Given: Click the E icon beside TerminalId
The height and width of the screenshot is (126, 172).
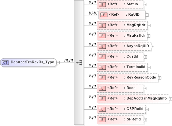Looking at the screenshot, I should [x=102, y=67].
